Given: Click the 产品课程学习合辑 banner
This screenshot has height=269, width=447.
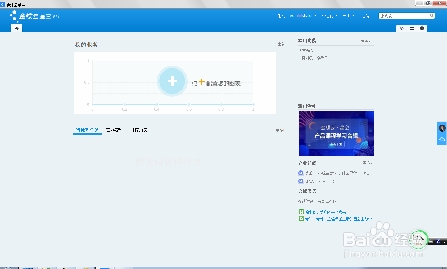Looking at the screenshot, I should point(336,134).
